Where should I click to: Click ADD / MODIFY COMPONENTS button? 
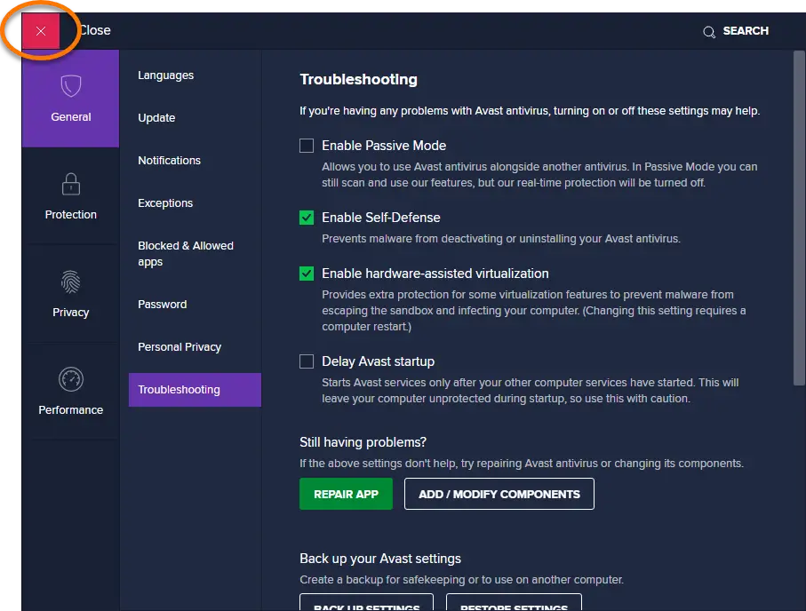coord(499,494)
